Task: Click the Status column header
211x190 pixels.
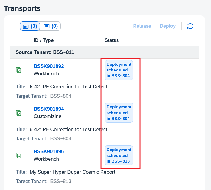Action: coord(112,40)
